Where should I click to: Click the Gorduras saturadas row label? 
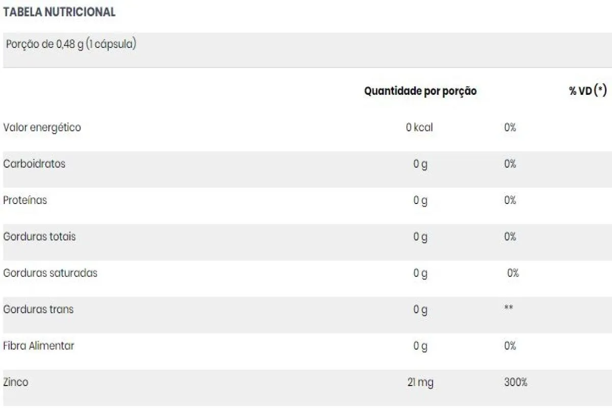[50, 273]
